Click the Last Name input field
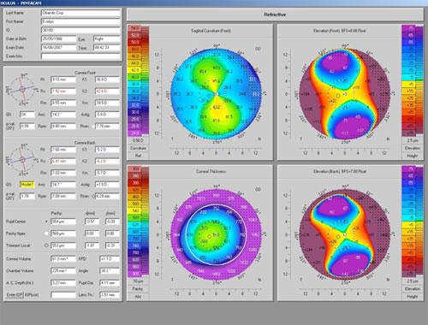The width and height of the screenshot is (428, 325). point(81,13)
